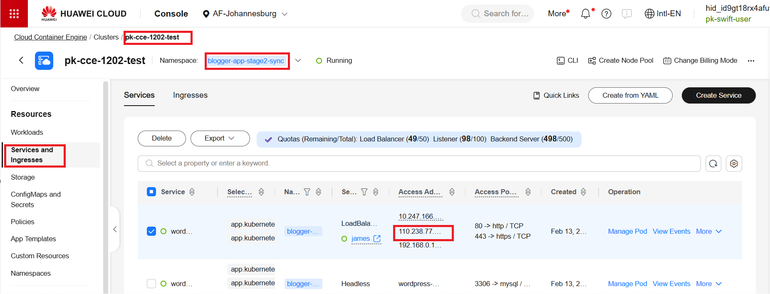
Task: Open the james load balancer external link
Action: point(377,238)
